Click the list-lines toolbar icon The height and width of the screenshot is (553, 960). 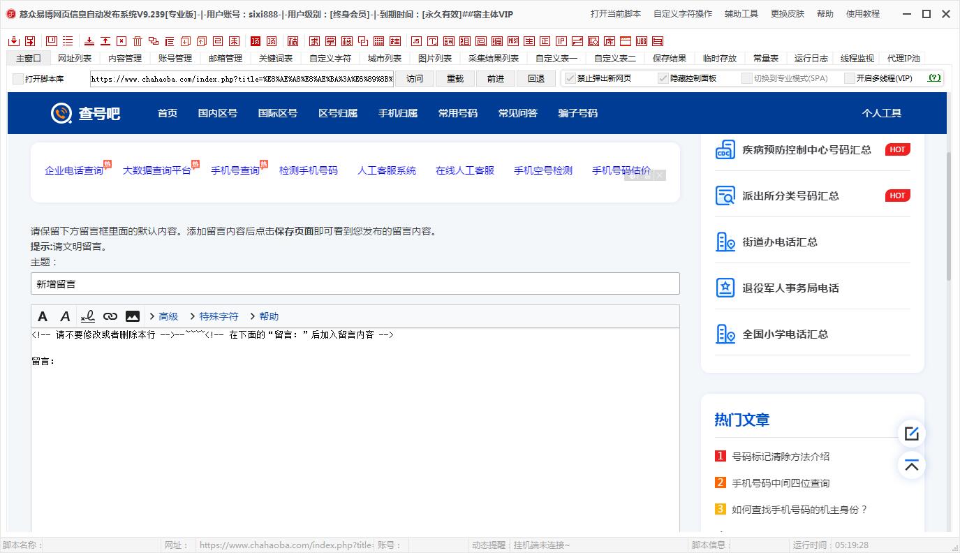[x=68, y=41]
